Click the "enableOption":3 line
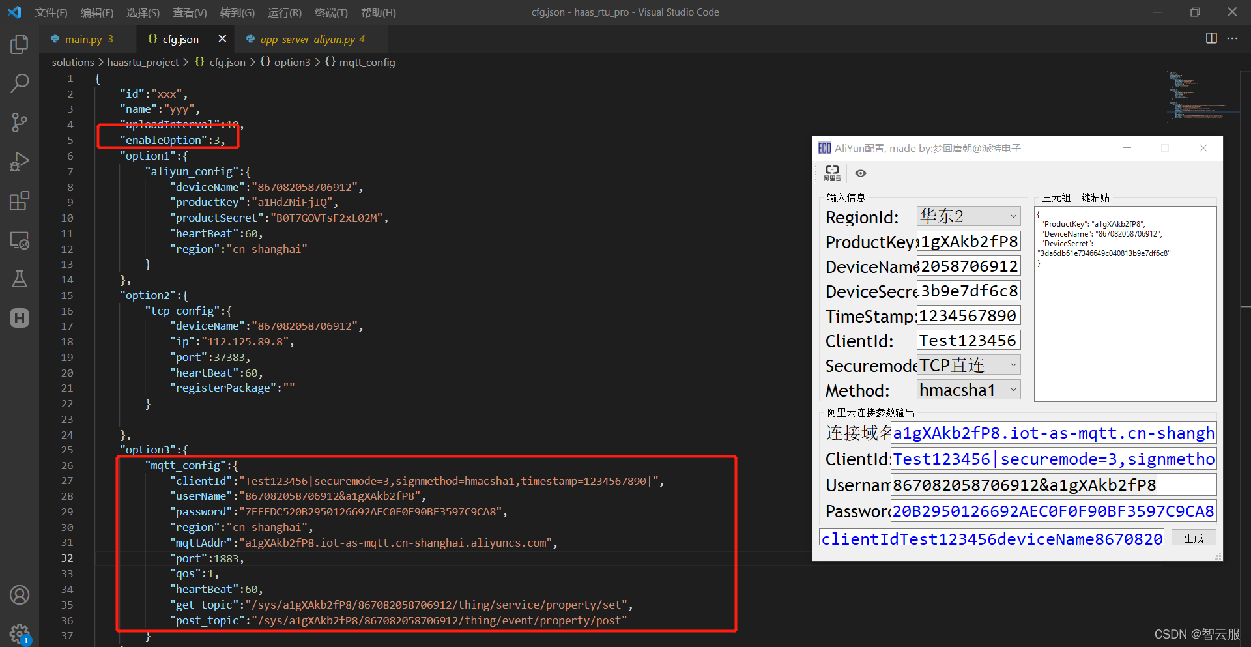 pyautogui.click(x=173, y=140)
